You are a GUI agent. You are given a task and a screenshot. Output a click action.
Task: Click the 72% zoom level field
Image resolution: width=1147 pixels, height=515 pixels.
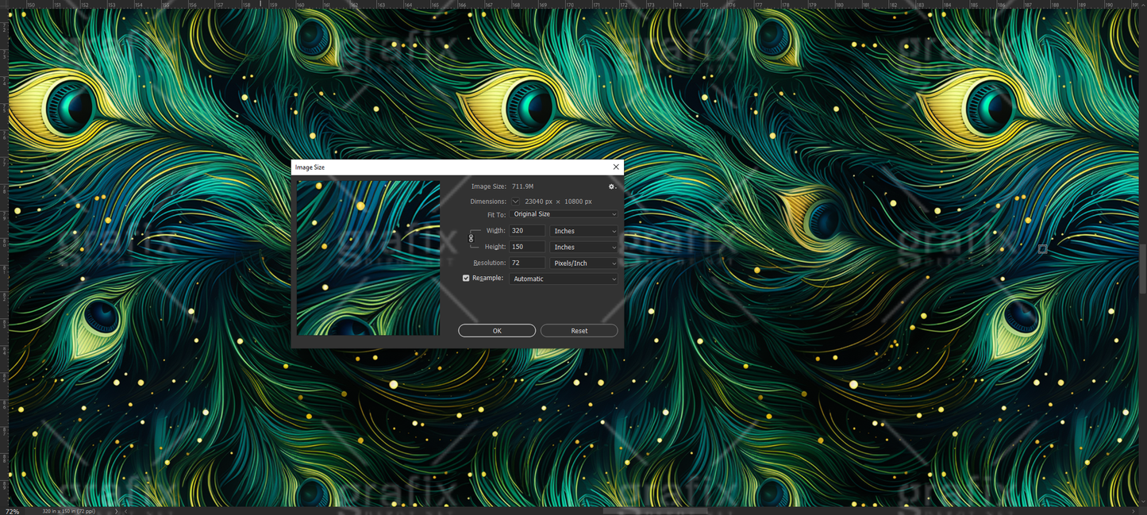pos(13,511)
